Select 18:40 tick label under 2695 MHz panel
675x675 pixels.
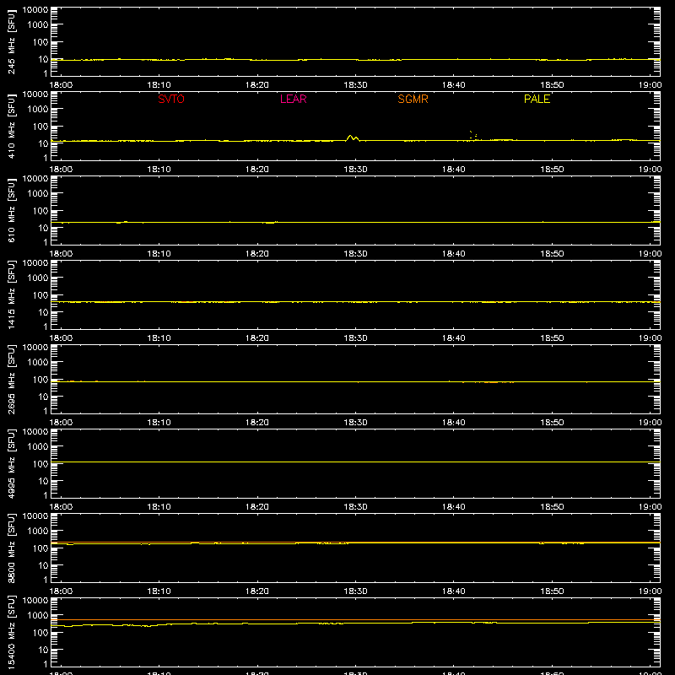click(453, 423)
